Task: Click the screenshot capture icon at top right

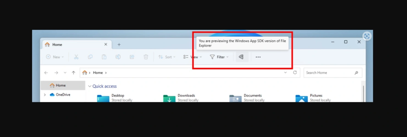Action: (367, 36)
